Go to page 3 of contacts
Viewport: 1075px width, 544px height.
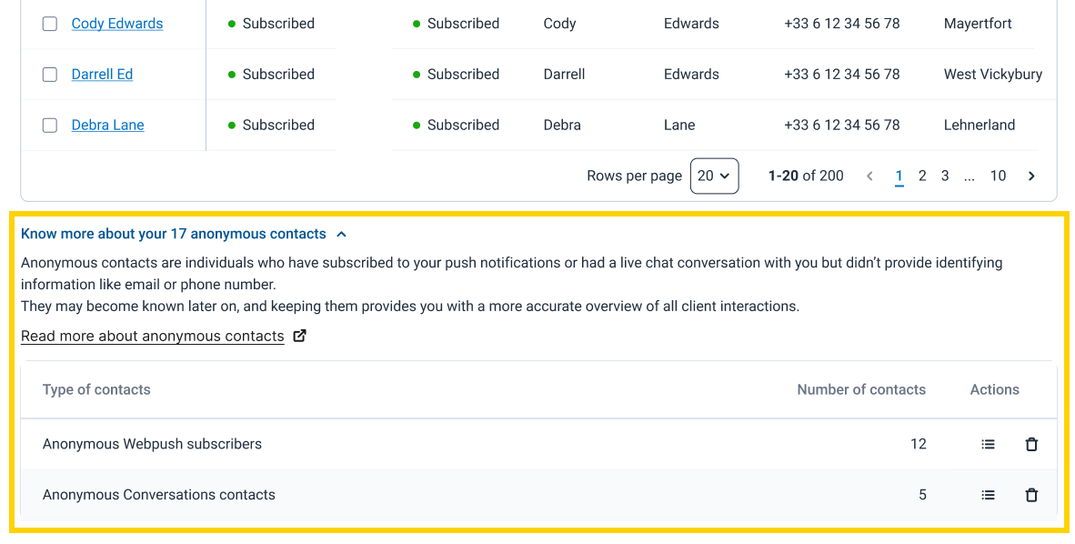point(945,176)
